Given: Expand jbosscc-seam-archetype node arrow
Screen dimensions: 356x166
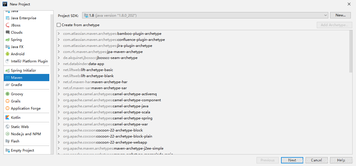Looking at the screenshot, I should [x=59, y=58].
